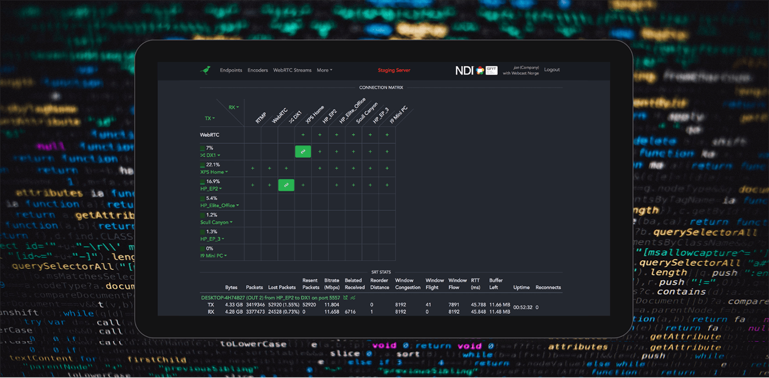Add connection from DX1 to I9 Mini PC
The image size is (769, 378).
387,151
